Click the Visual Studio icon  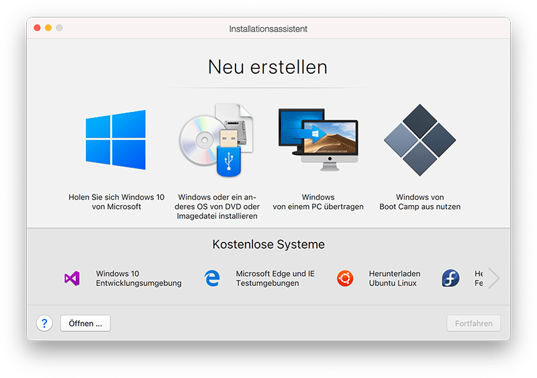(72, 278)
